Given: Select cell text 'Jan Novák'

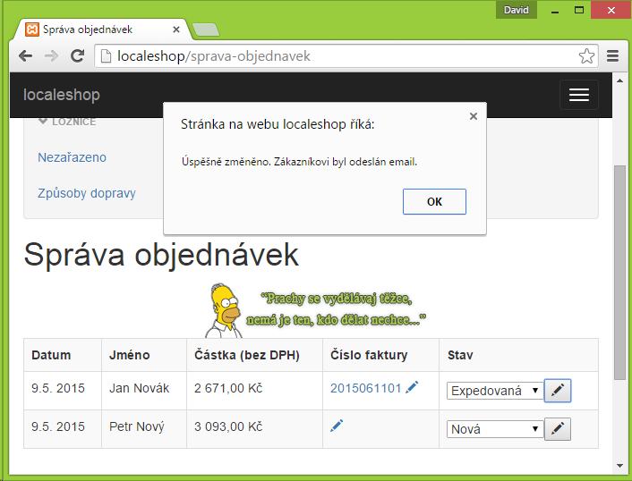Looking at the screenshot, I should 139,388.
